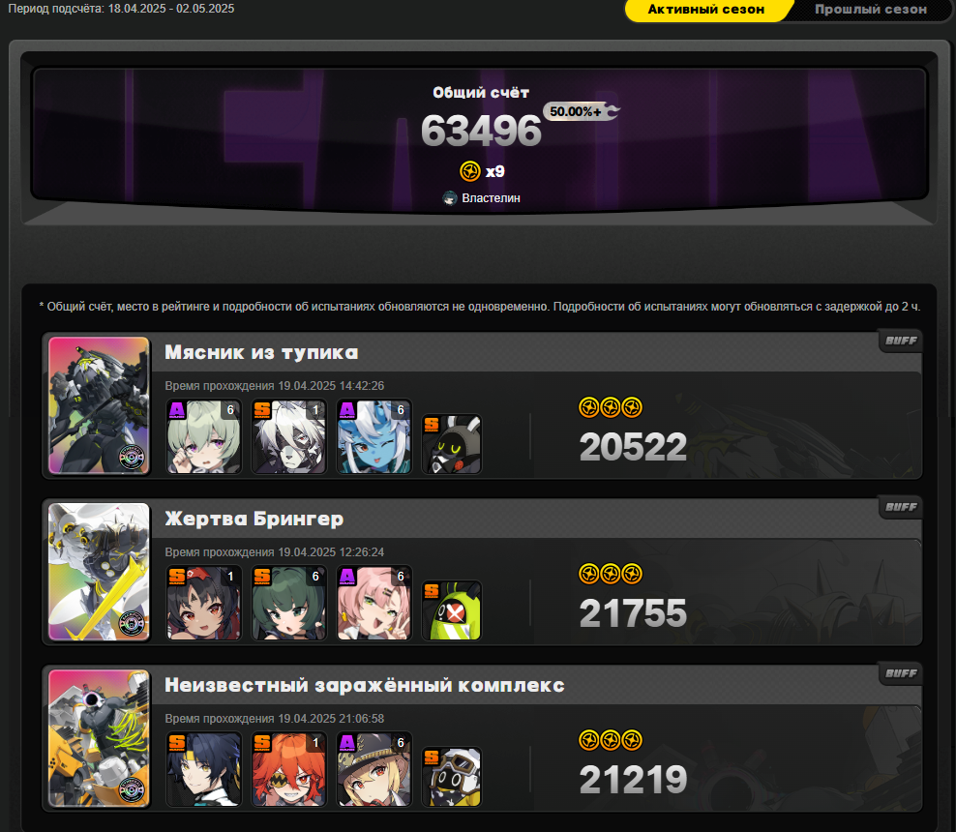Screen dimensions: 956x832
Task: Open BUFF details for Мясник из тупика
Action: (901, 341)
